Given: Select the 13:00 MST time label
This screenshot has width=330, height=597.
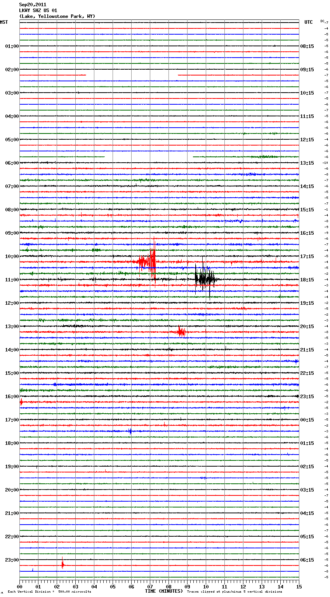Looking at the screenshot, I should (12, 327).
